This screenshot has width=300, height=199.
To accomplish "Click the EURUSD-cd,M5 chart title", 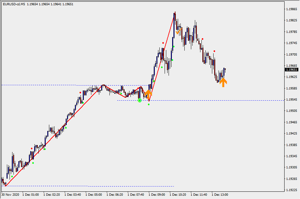I will (x=13, y=4).
